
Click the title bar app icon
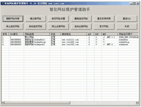[x=2, y=3]
